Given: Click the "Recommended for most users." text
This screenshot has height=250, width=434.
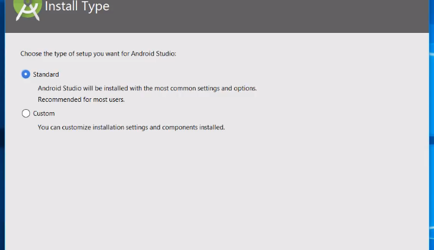Looking at the screenshot, I should coord(85,99).
